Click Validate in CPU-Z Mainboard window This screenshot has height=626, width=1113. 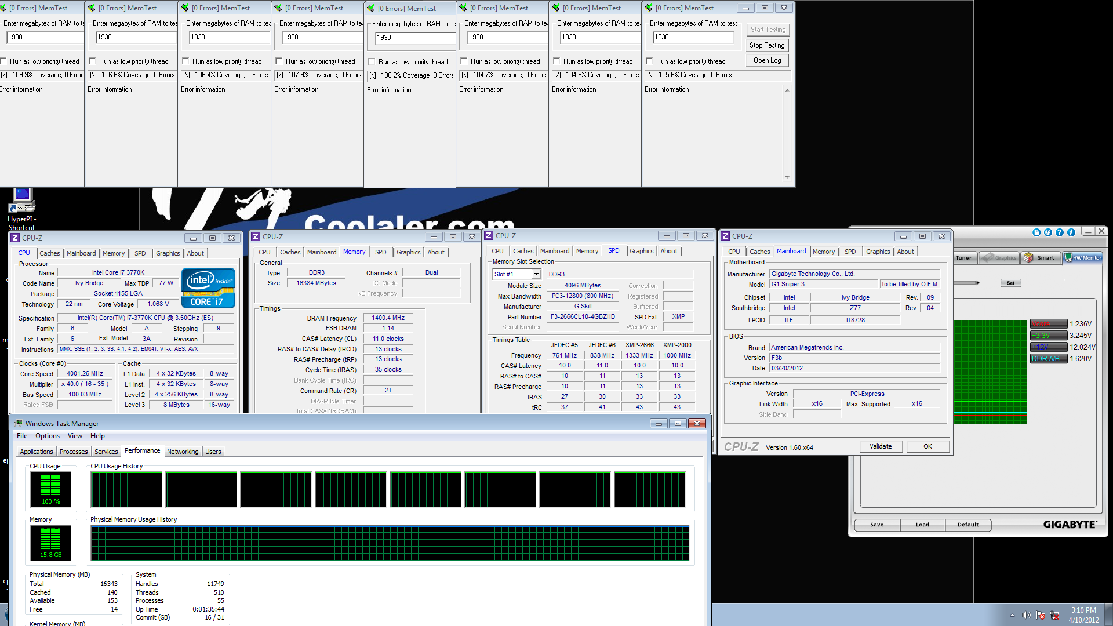[881, 446]
